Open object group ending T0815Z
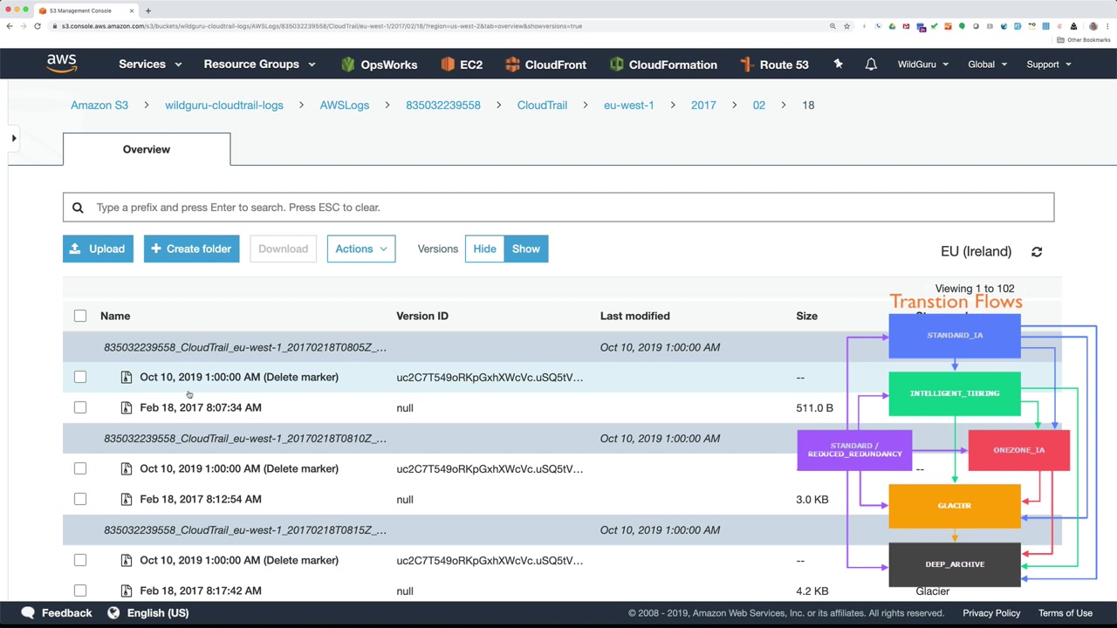1117x628 pixels. point(245,530)
